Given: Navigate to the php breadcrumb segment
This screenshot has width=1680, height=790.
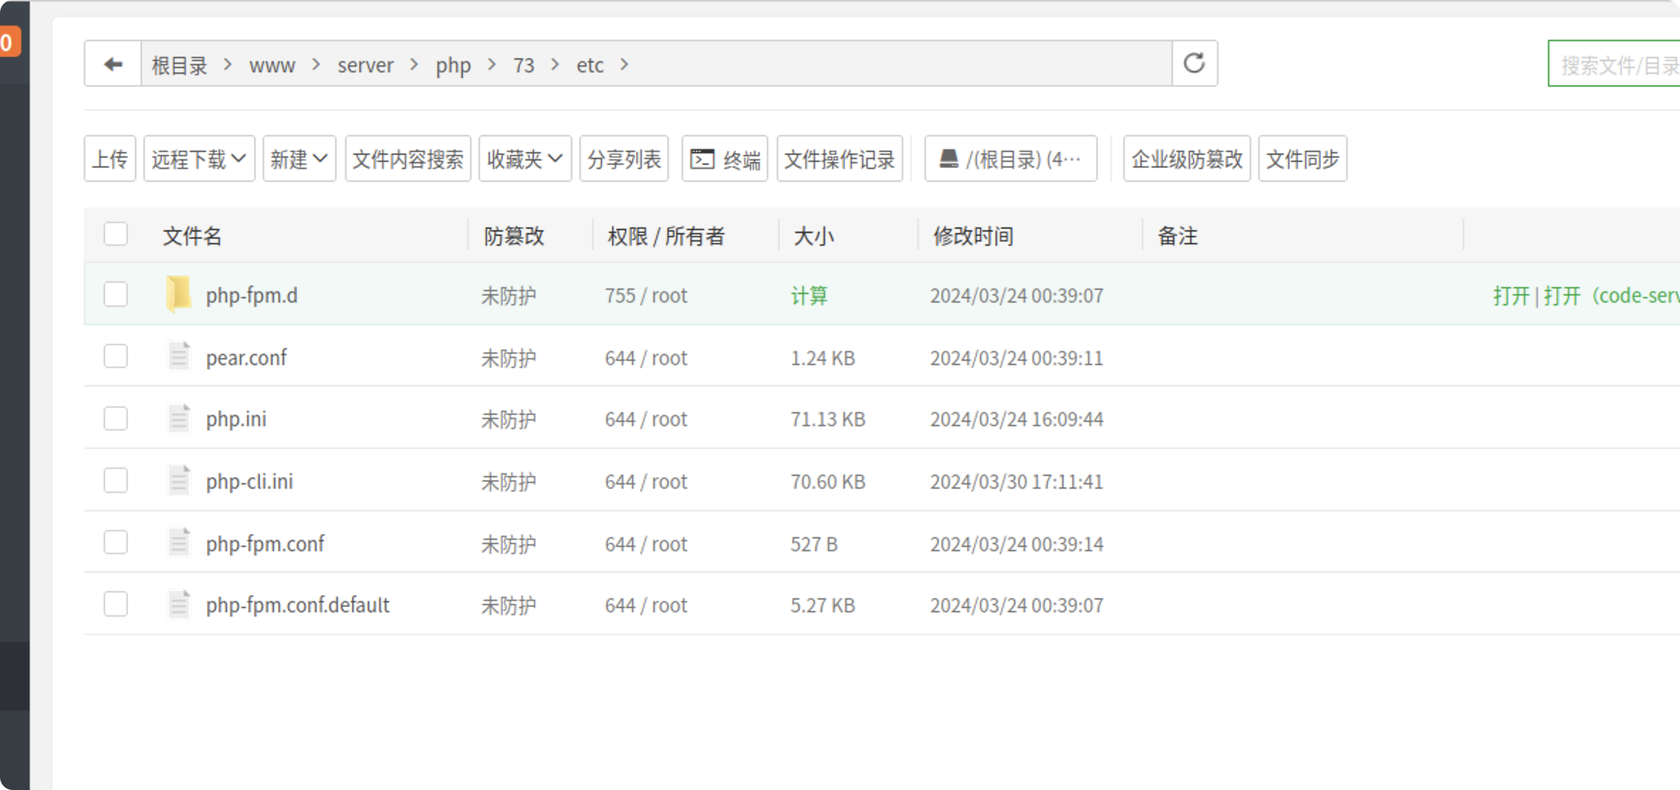Looking at the screenshot, I should tap(453, 65).
